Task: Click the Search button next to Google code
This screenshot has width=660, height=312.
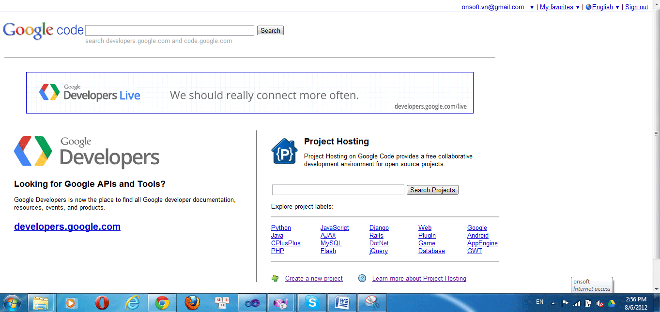Action: [x=270, y=30]
